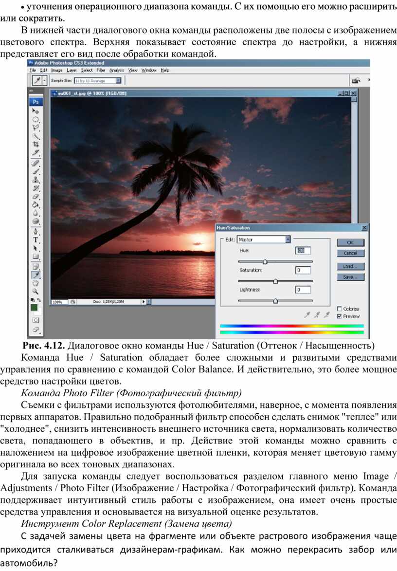
Task: Enable the Colorize checkbox
Action: pos(339,309)
